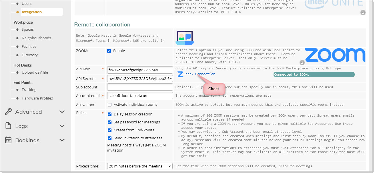The height and width of the screenshot is (174, 375).
Task: Click the 'Remote collaboration' heading
Action: pos(102,24)
